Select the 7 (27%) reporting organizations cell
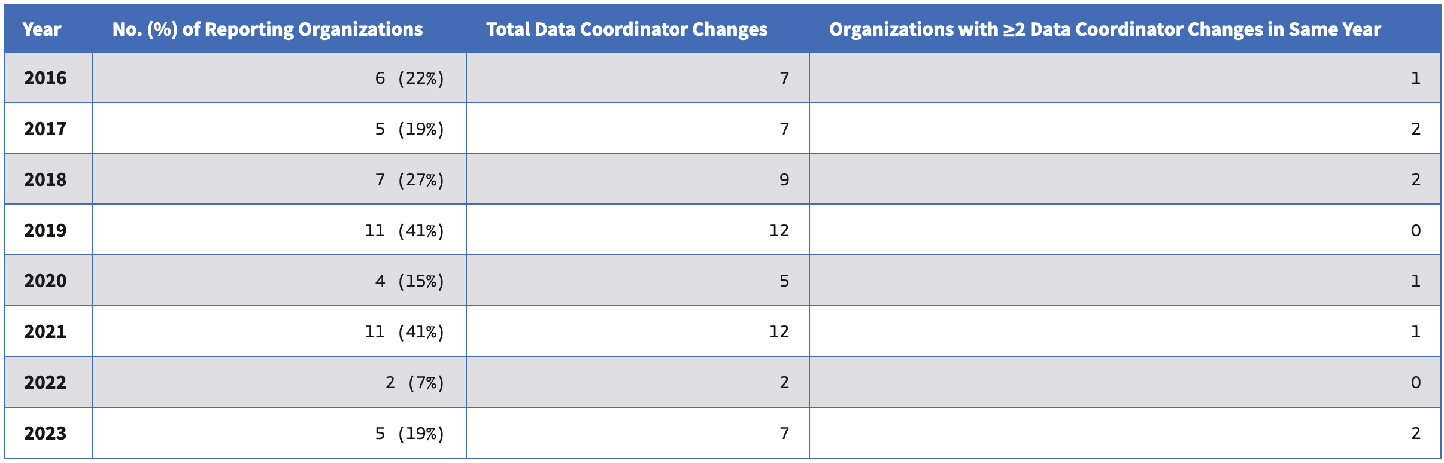 [409, 179]
